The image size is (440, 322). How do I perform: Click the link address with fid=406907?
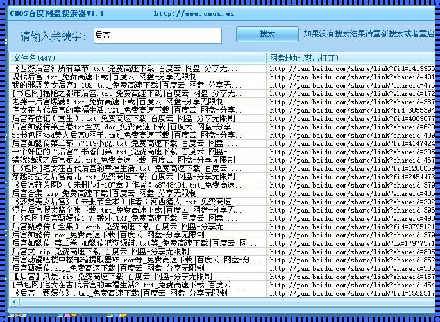coord(352,118)
